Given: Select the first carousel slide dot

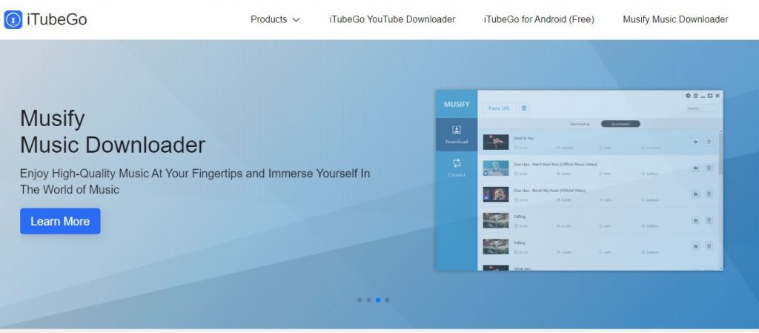Looking at the screenshot, I should coord(359,300).
